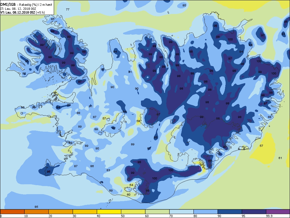Screen dimensions: 290x218
Task: Click the bright yellow 40–50 legend swatch
Action: pos(109,212)
